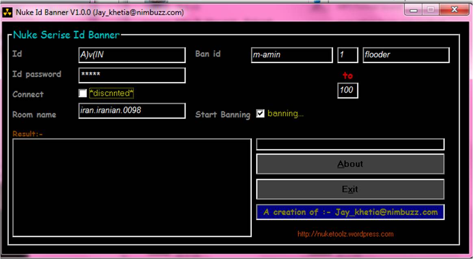The image size is (473, 259).
Task: Edit the Room name field
Action: 132,111
